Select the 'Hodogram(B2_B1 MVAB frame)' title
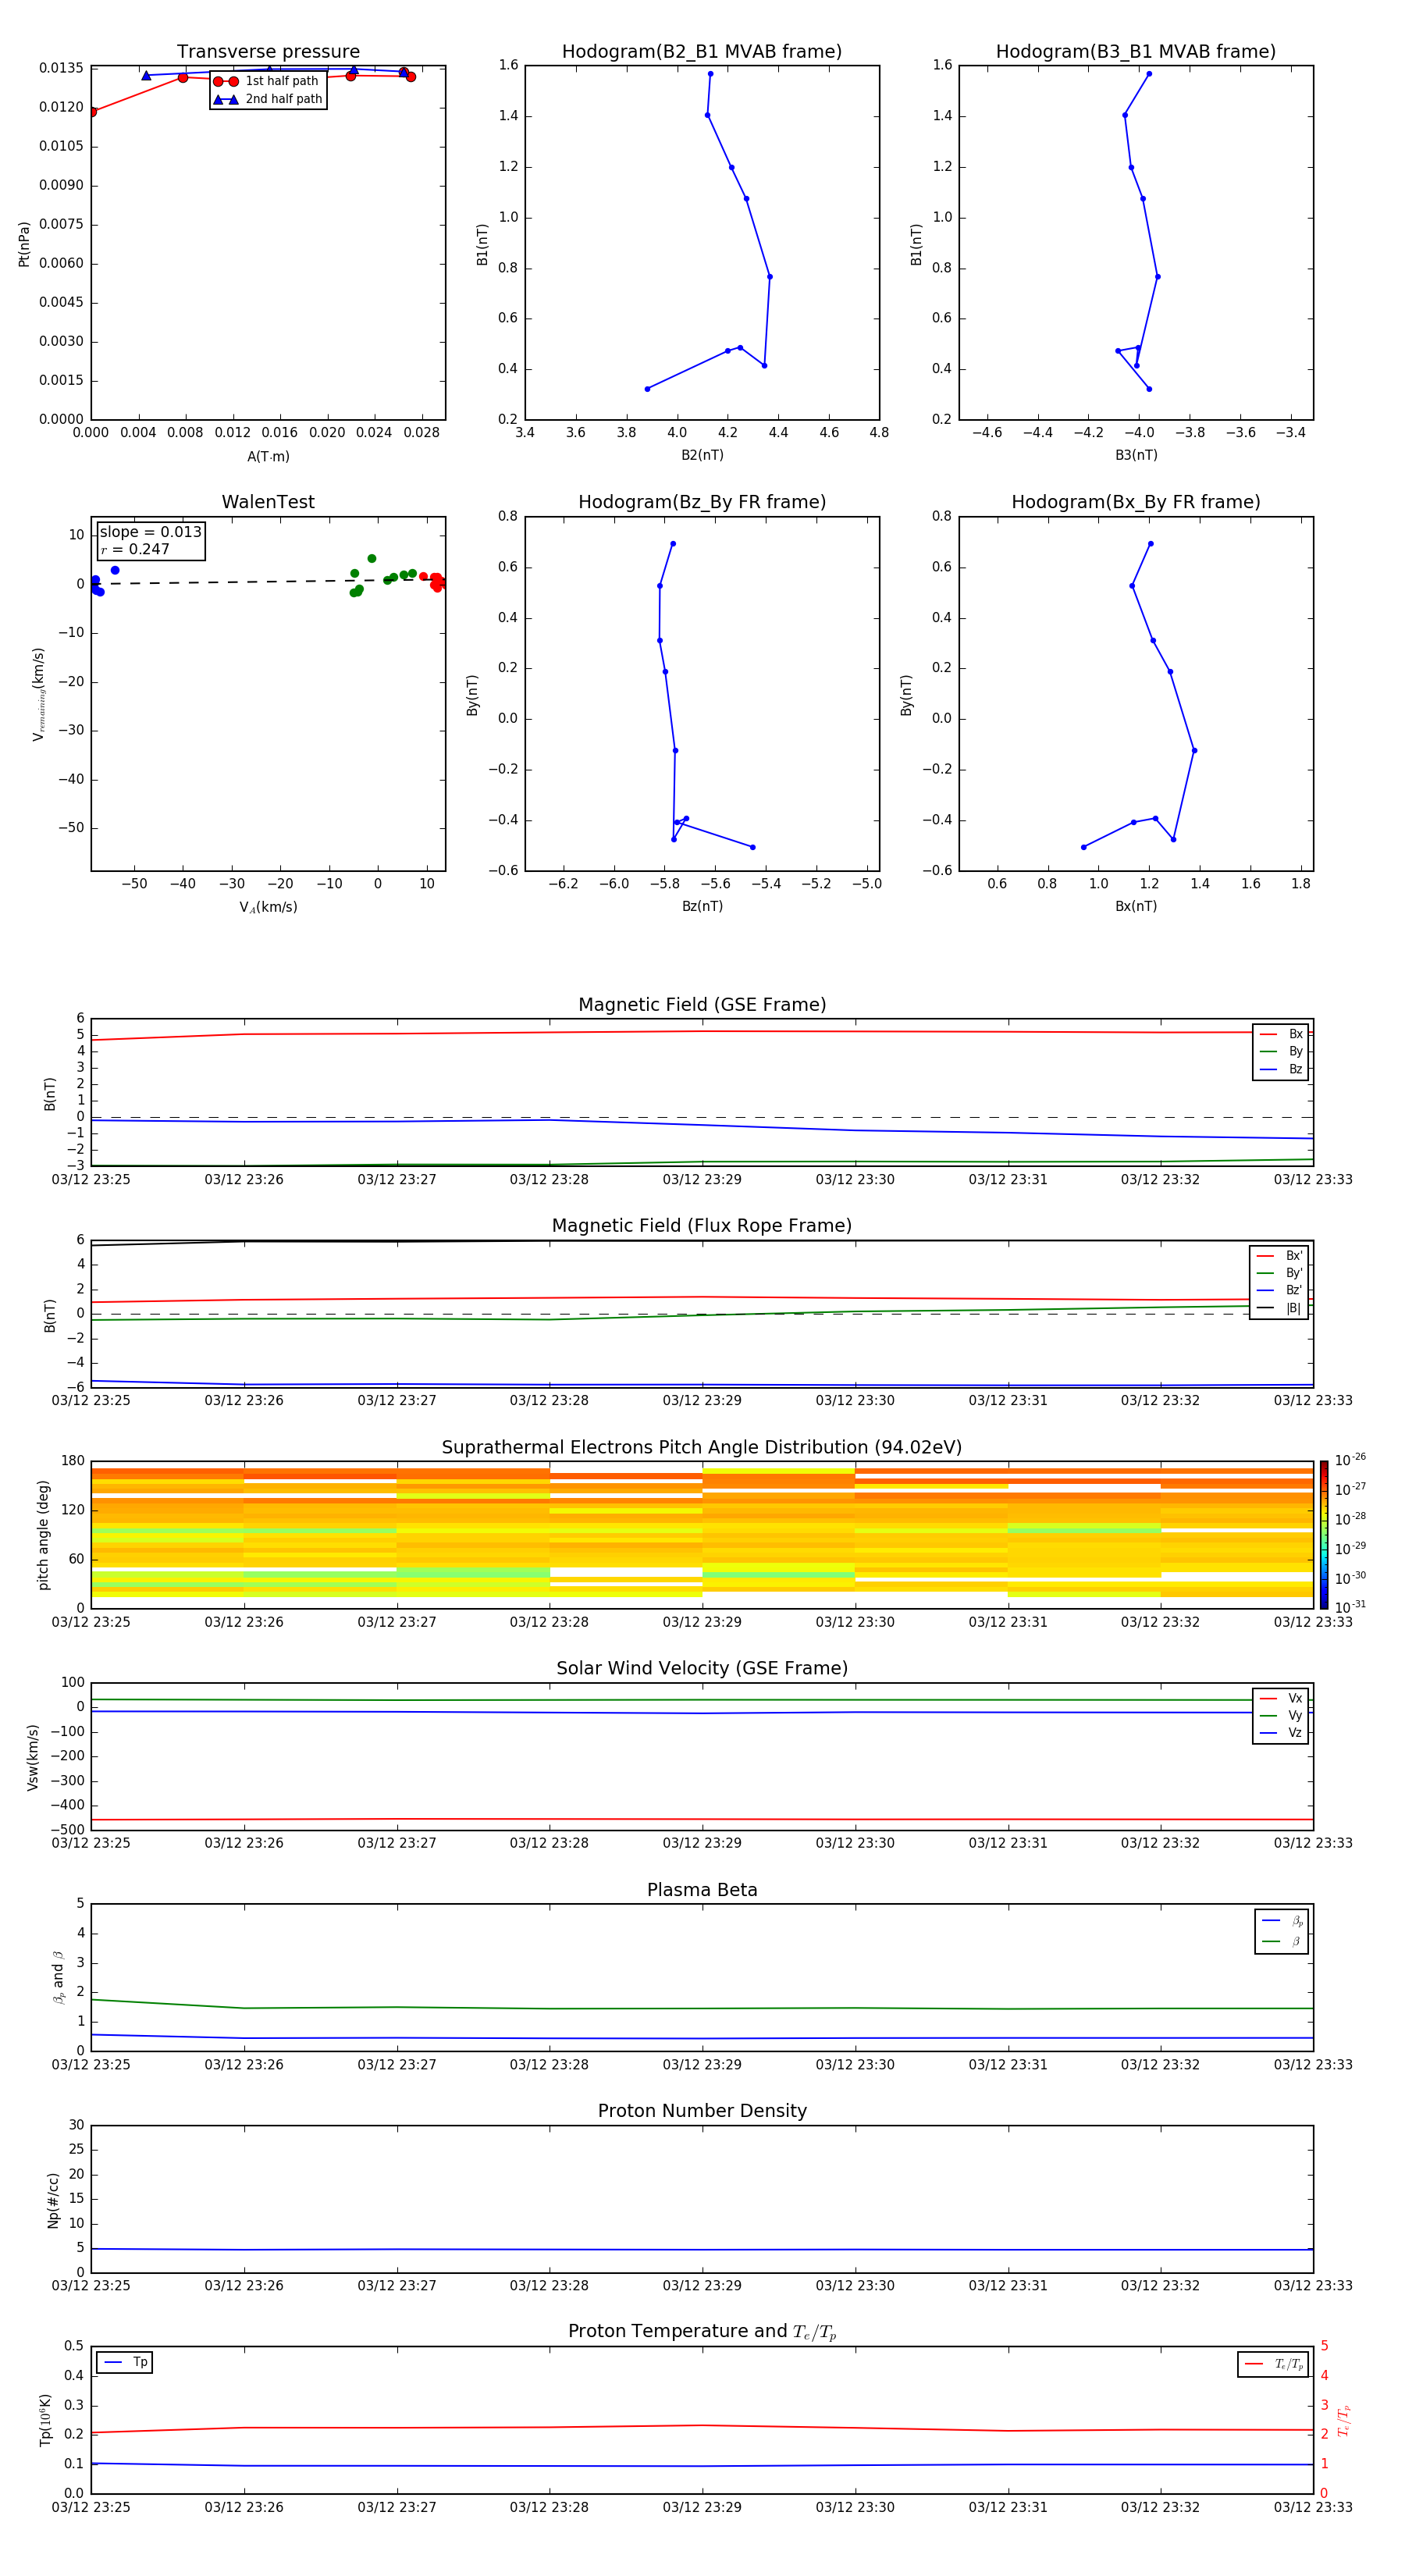Viewport: 1405px width, 2576px height. 701,52
